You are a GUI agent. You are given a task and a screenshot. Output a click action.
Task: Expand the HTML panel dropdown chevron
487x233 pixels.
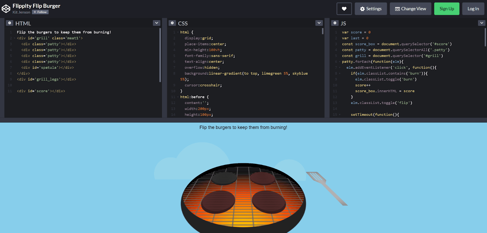pos(156,23)
